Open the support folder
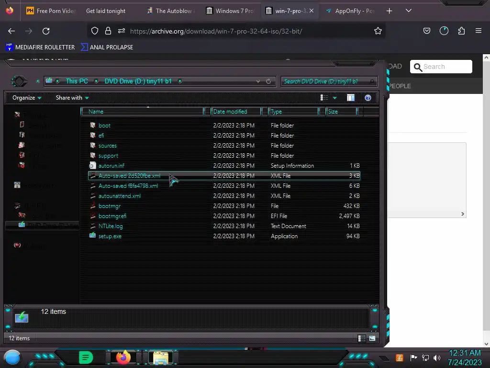 [x=108, y=156]
